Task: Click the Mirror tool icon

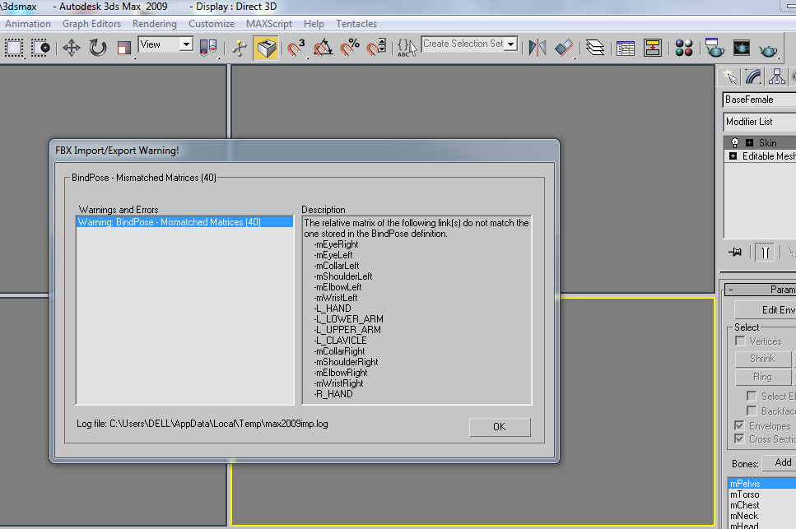Action: coord(537,49)
